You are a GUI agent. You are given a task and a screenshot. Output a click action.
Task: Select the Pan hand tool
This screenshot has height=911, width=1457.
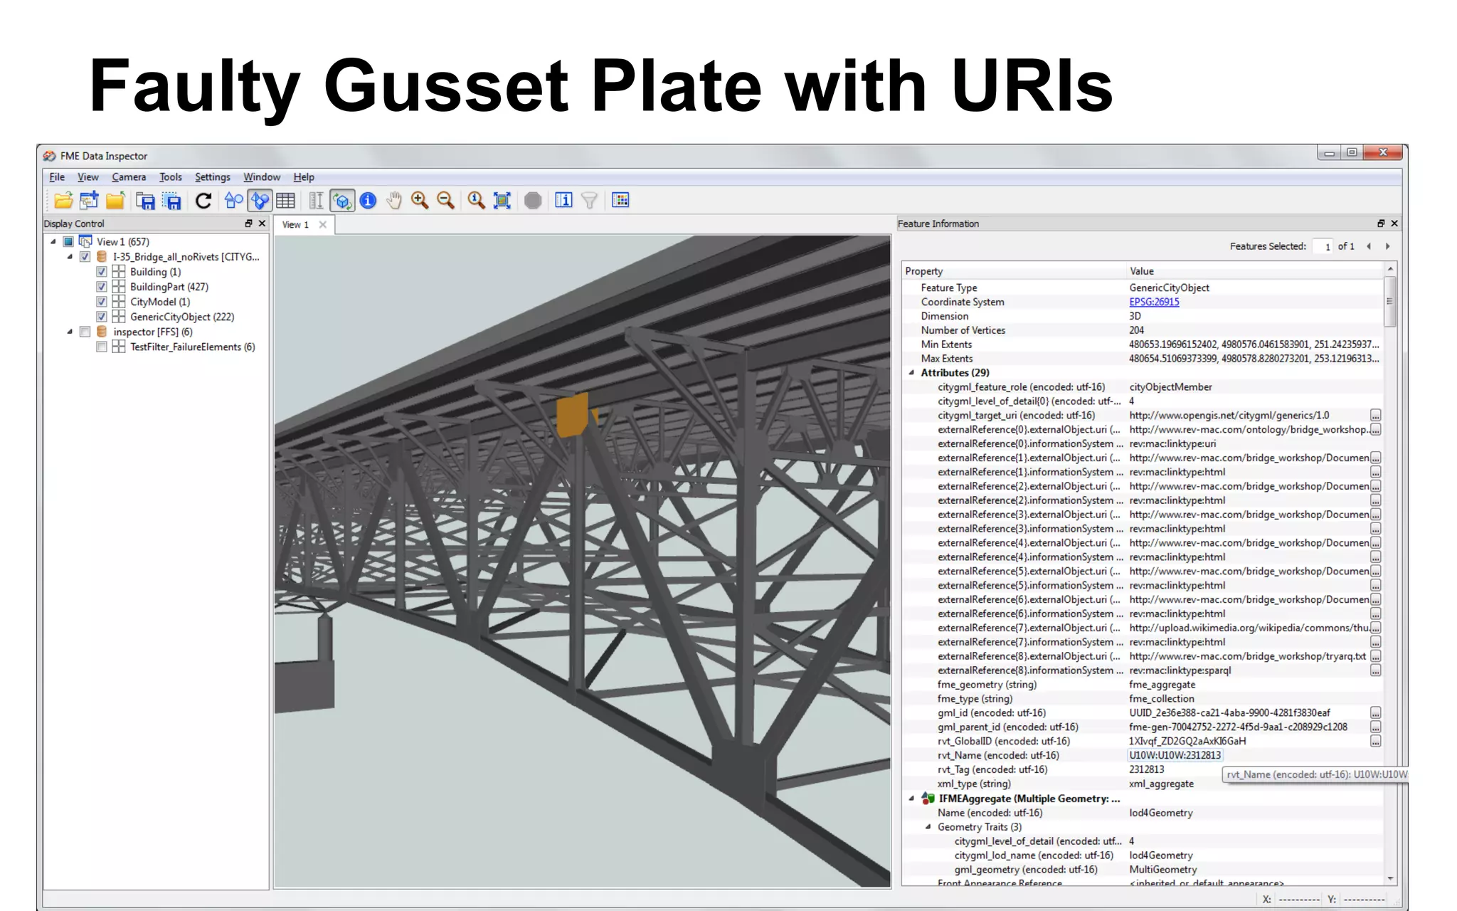(394, 201)
